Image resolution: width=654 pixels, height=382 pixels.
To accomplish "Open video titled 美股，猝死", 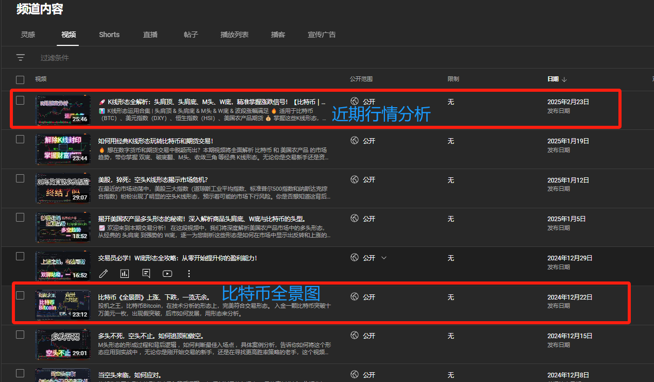I will click(153, 180).
